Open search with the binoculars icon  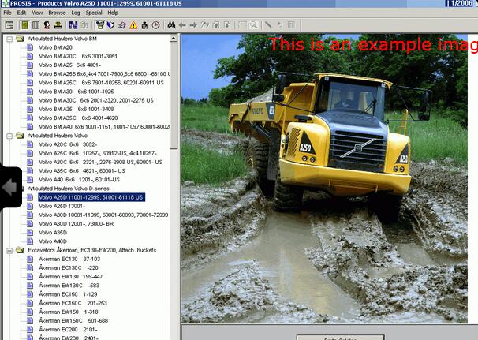click(x=171, y=25)
